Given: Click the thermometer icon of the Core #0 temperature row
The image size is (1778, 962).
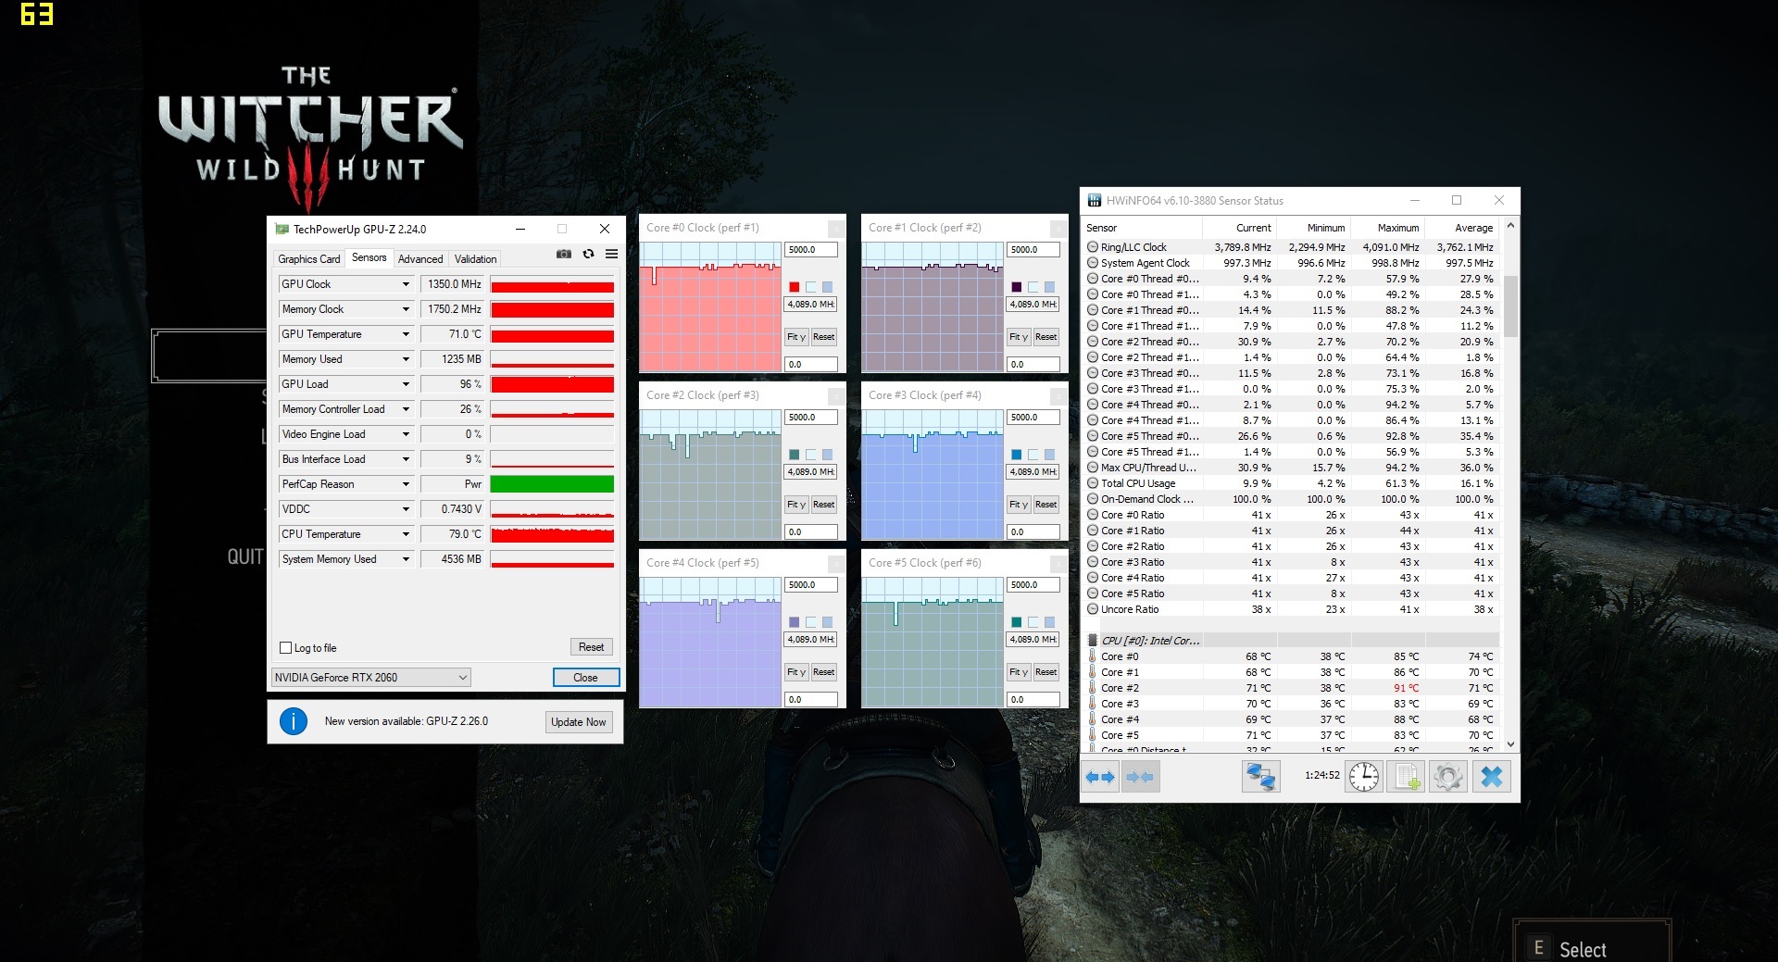Looking at the screenshot, I should pos(1093,656).
